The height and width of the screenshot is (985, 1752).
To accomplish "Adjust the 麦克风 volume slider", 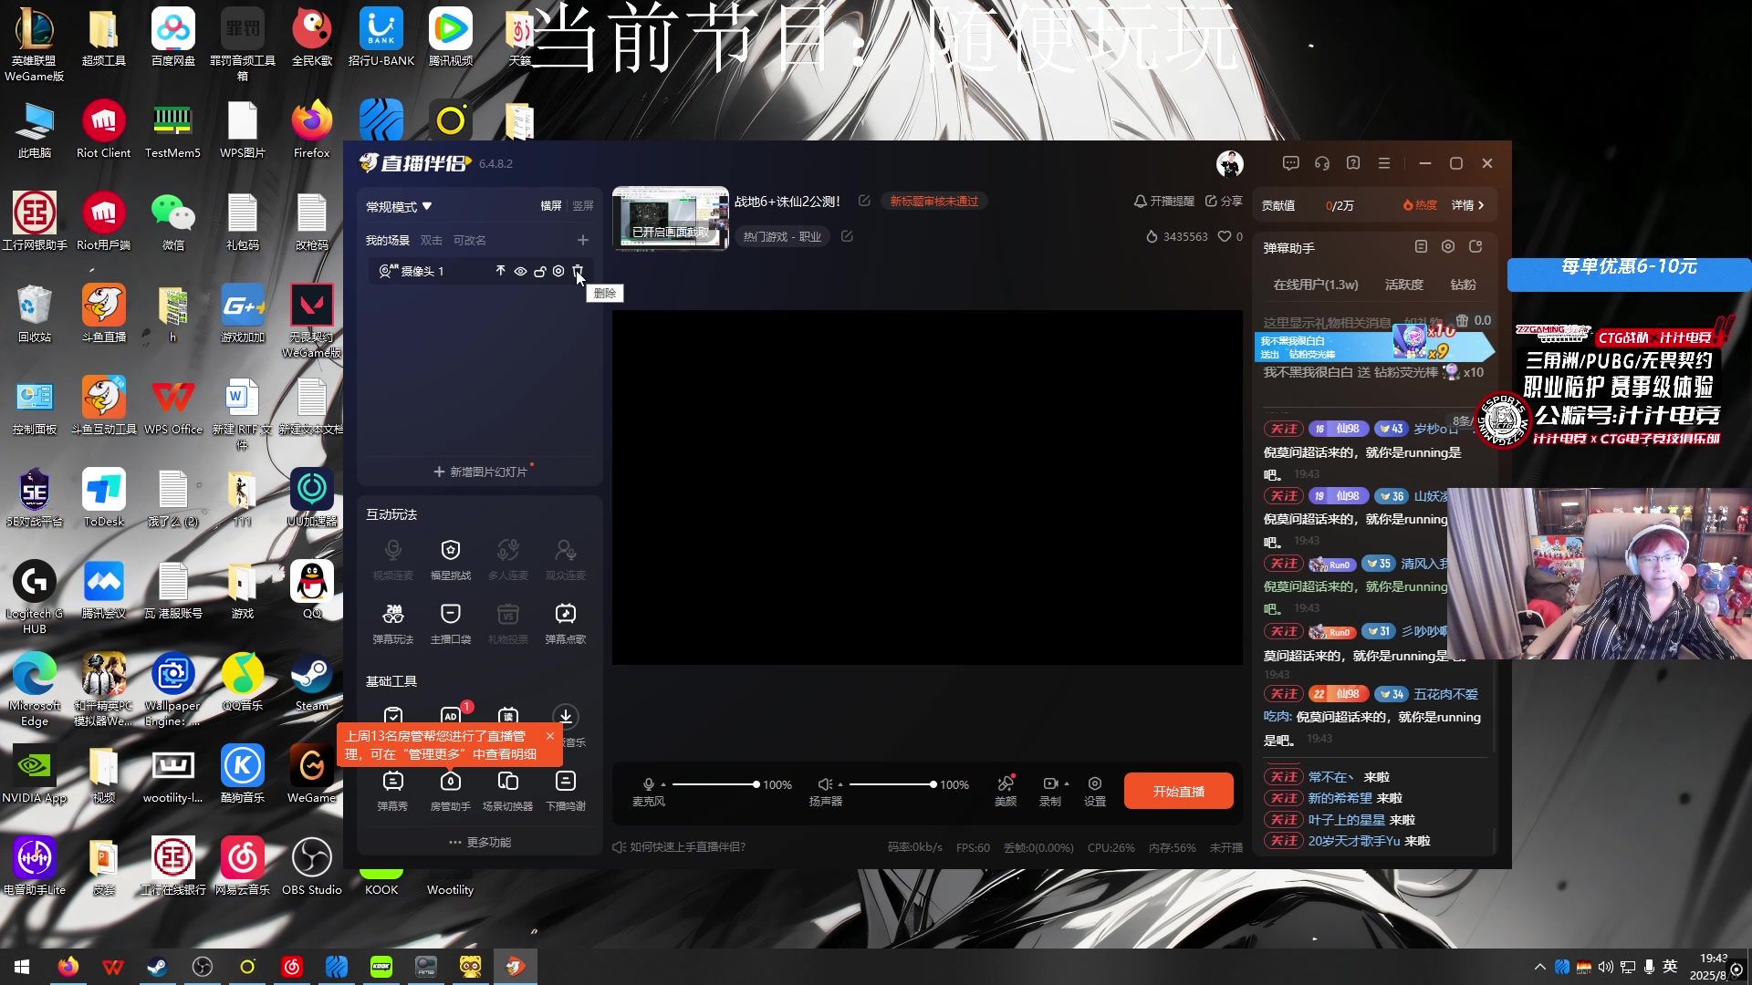I will 714,784.
